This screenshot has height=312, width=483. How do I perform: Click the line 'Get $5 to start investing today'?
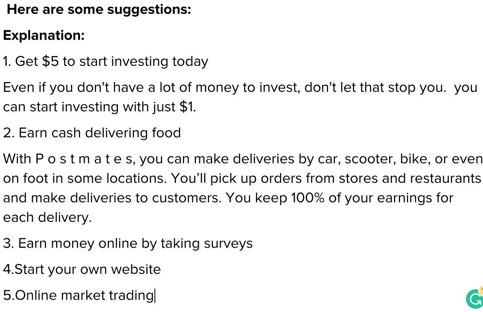click(106, 61)
